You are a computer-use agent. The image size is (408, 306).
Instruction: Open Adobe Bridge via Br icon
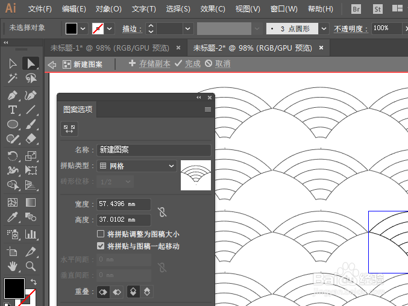(356, 10)
